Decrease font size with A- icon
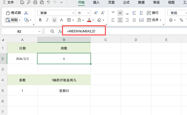The width and height of the screenshot is (187, 115). point(103,13)
